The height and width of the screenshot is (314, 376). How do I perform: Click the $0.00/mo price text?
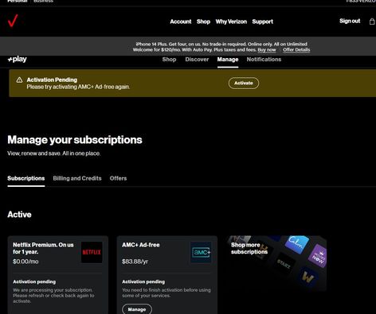click(25, 262)
